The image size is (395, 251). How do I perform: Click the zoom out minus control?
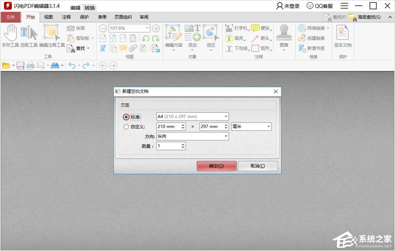103,28
